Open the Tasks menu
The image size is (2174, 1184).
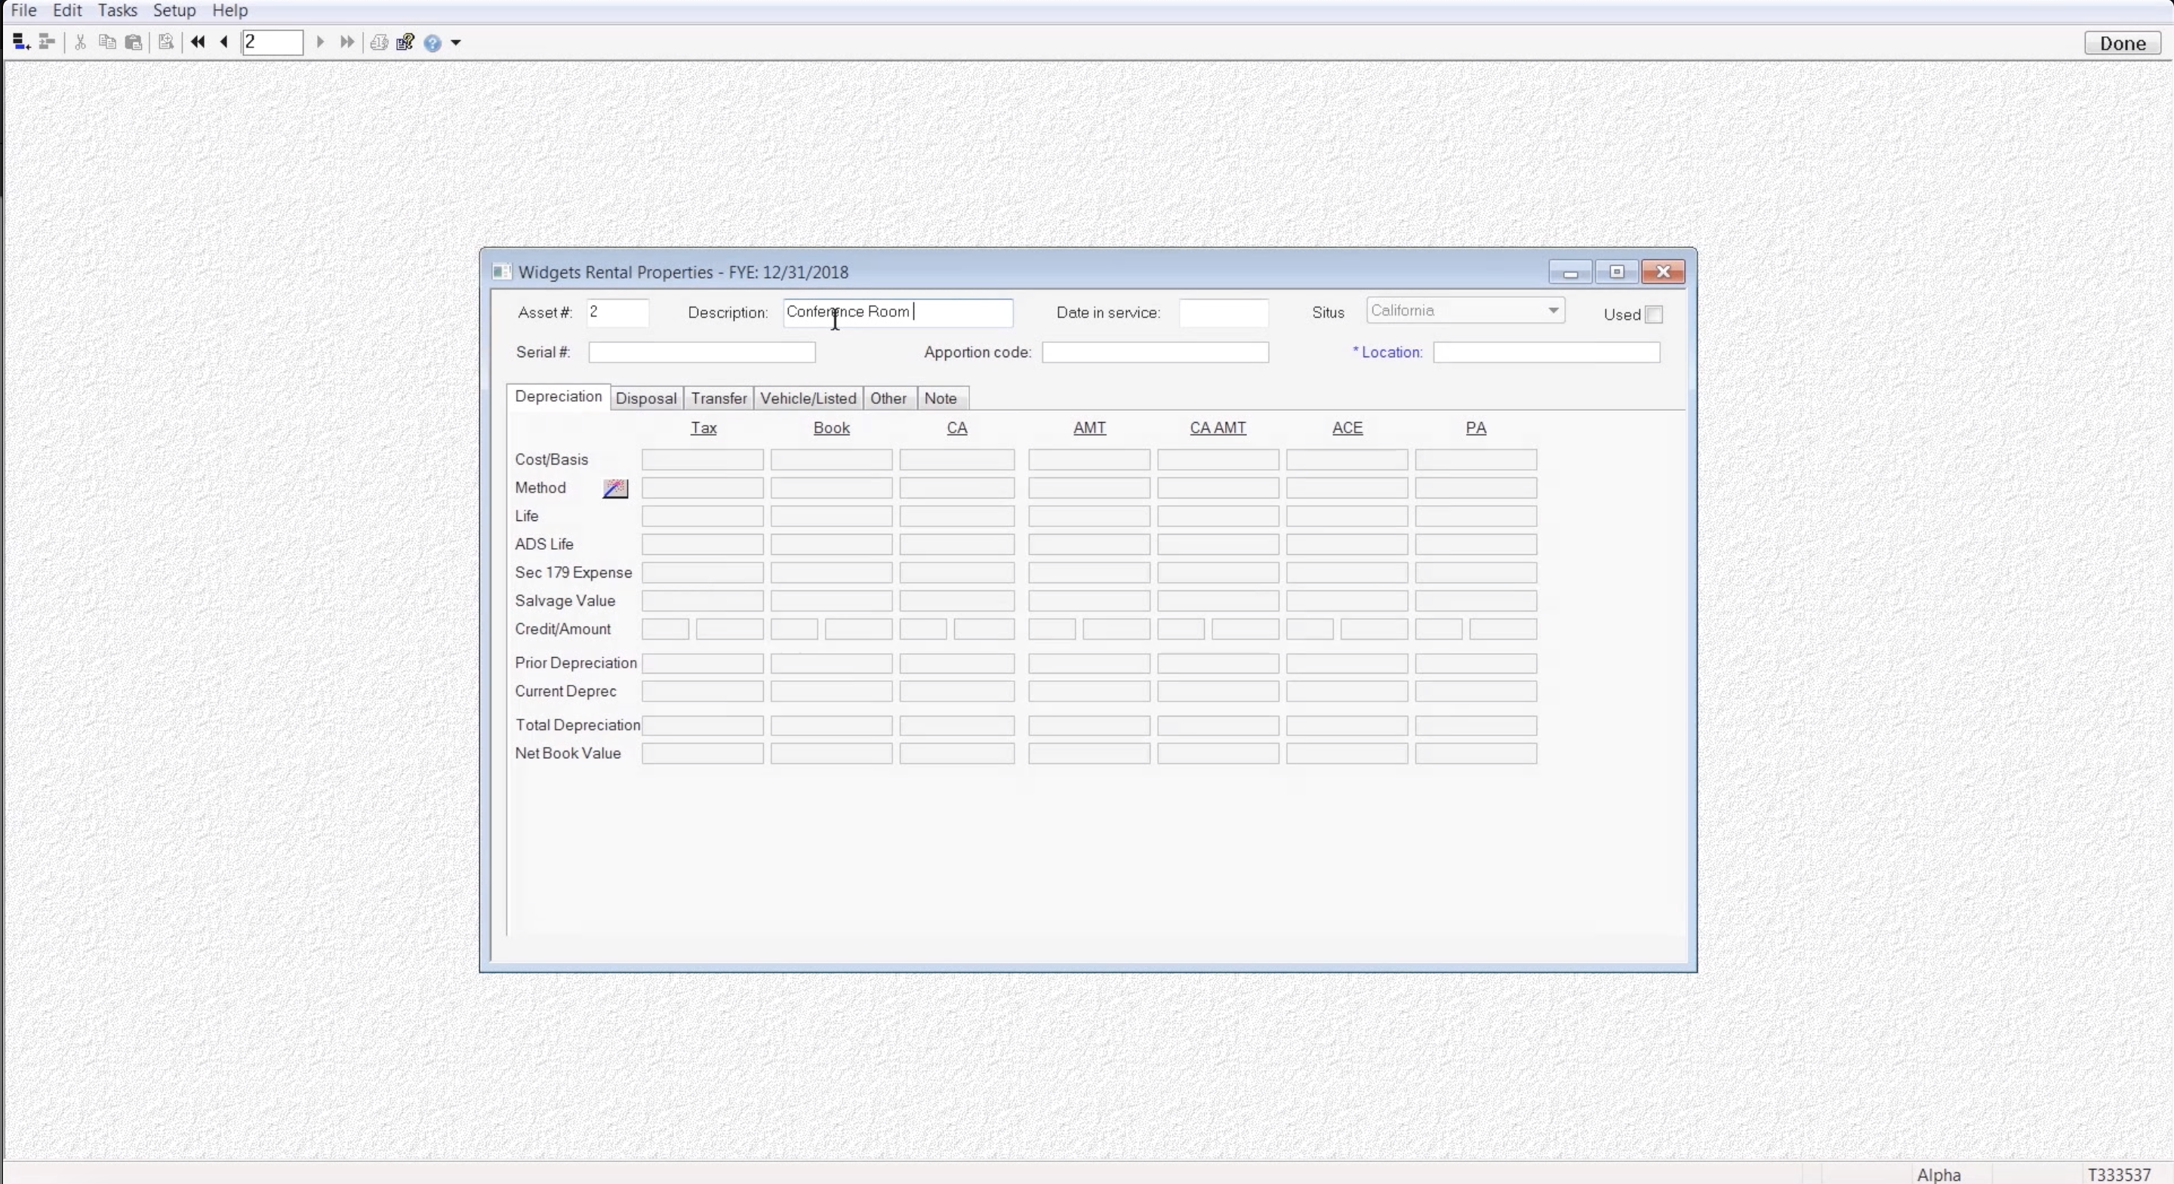(117, 10)
